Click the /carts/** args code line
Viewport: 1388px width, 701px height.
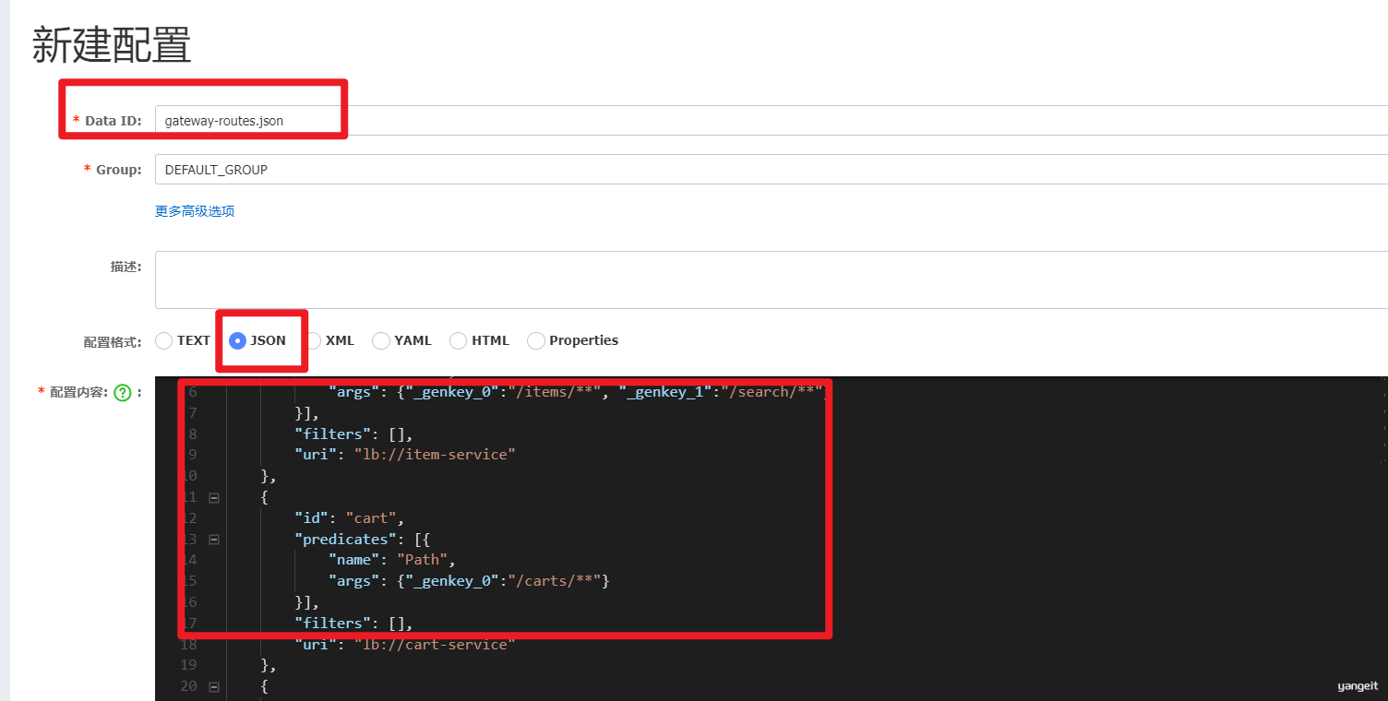(470, 581)
